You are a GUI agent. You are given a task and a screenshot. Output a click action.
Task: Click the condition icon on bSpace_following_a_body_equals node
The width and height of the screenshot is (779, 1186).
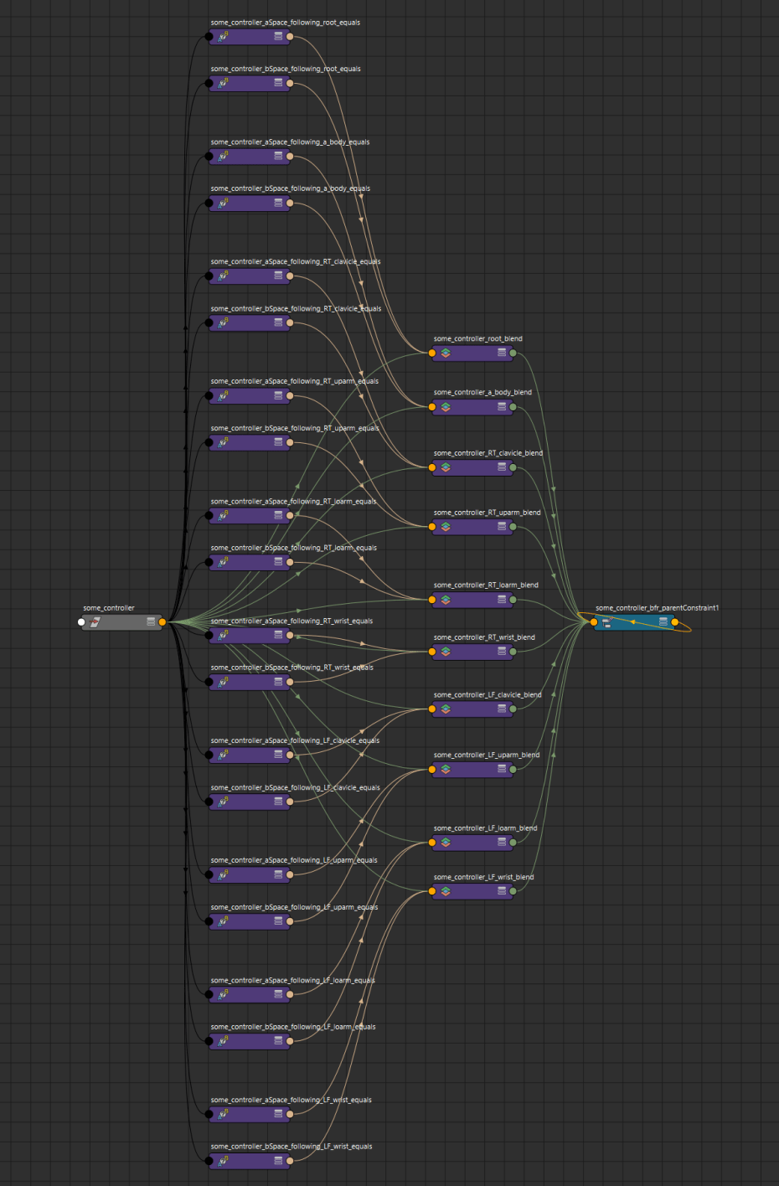222,202
